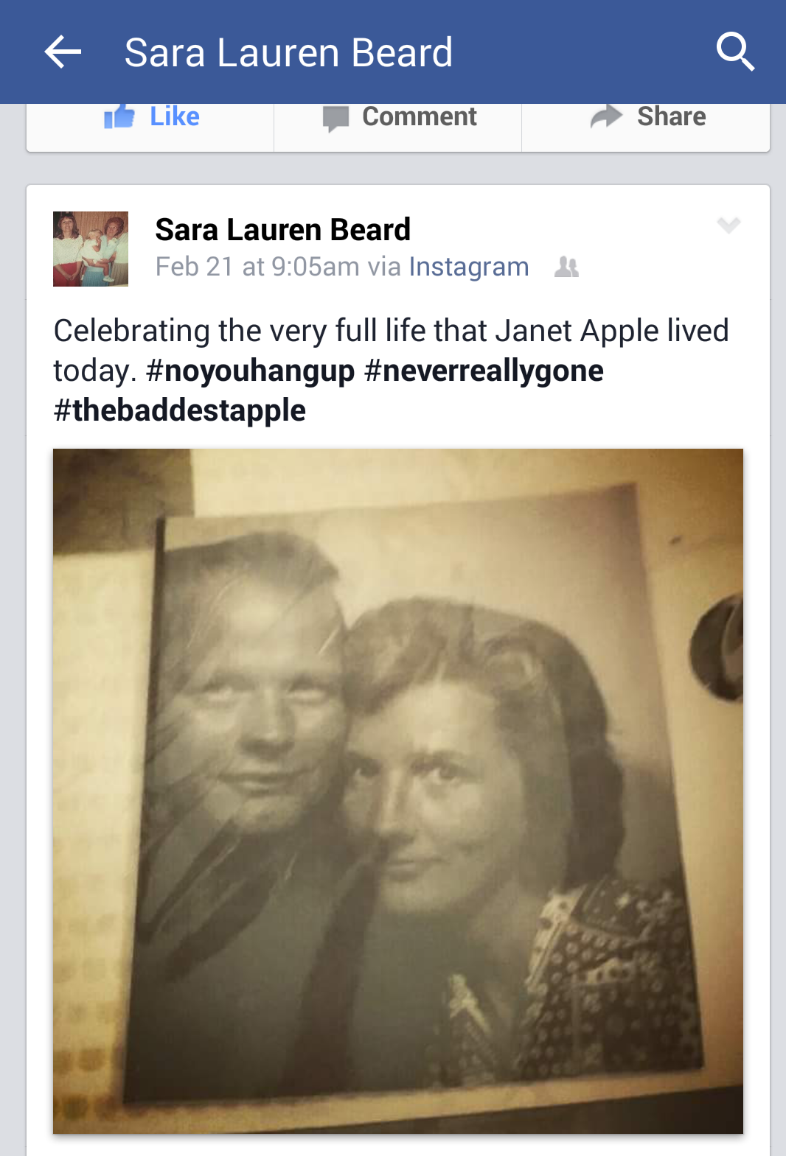Screen dimensions: 786x1156
Task: Click the Comment button label
Action: click(x=420, y=116)
